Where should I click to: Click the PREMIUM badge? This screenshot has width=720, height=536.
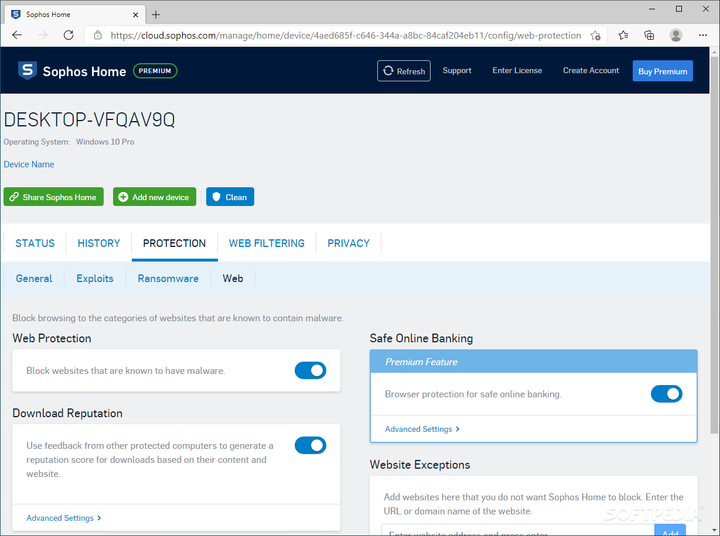(x=155, y=71)
